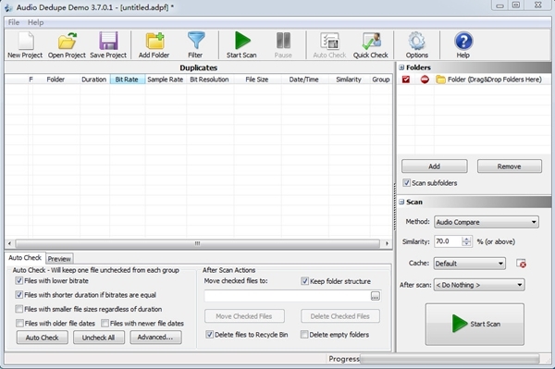Click the toolbar Start Scan play icon

pyautogui.click(x=241, y=45)
